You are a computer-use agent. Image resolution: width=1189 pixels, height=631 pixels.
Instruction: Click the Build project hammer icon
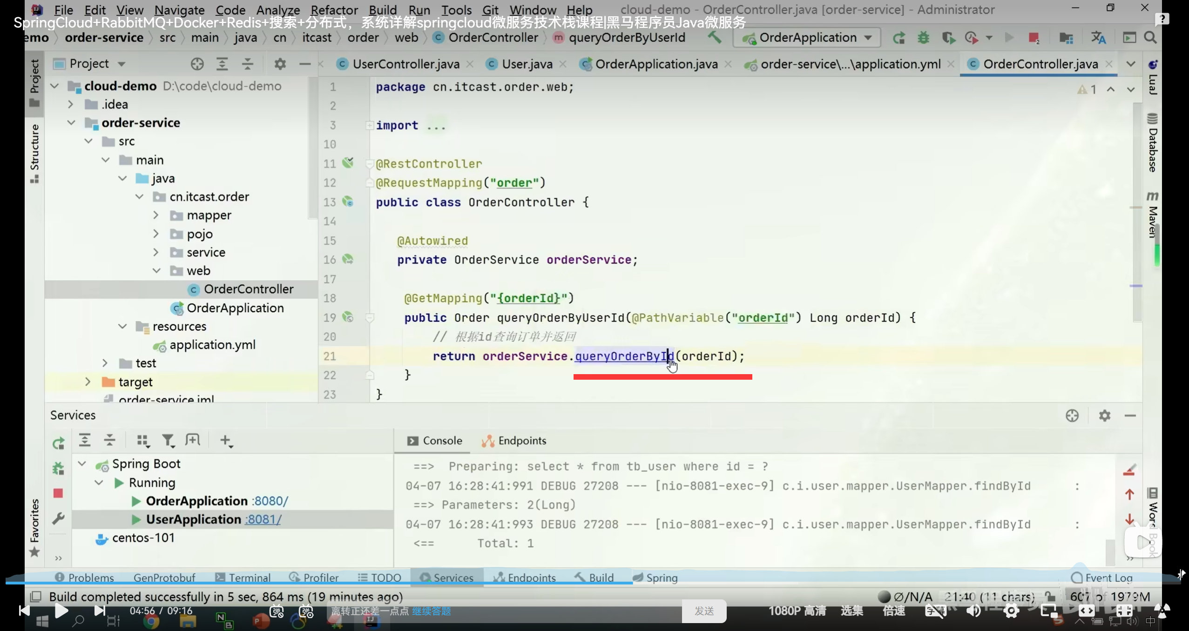715,38
